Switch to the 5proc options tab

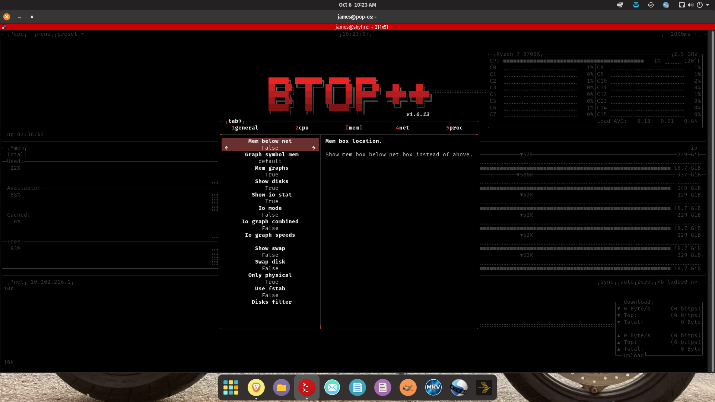454,128
